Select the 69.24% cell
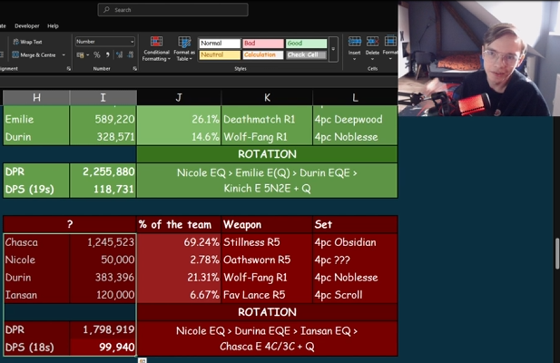Screen dimensions: 560x363 [x=179, y=242]
